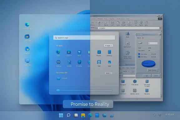Open the Edge app in the start menu

pos(58,52)
